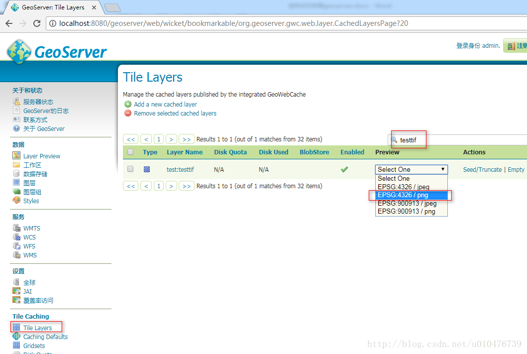Image resolution: width=527 pixels, height=354 pixels.
Task: Click the workspaces folder icon
Action: point(16,164)
